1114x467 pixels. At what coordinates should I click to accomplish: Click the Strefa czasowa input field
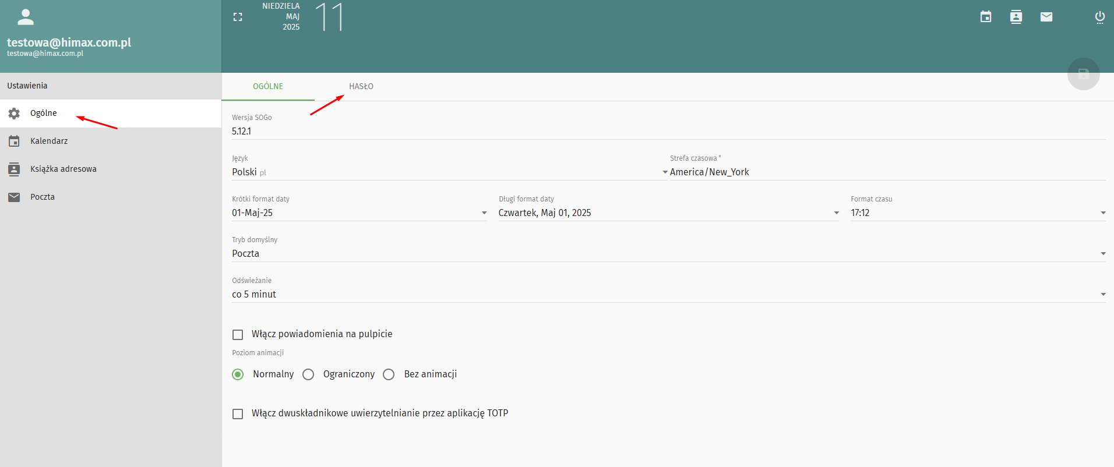pos(886,172)
